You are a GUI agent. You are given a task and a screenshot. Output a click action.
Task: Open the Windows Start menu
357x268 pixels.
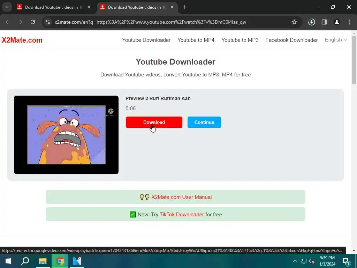tap(8, 261)
